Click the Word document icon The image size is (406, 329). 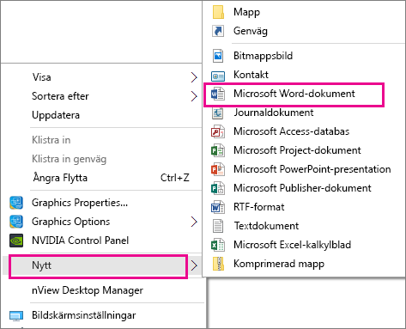coord(218,94)
